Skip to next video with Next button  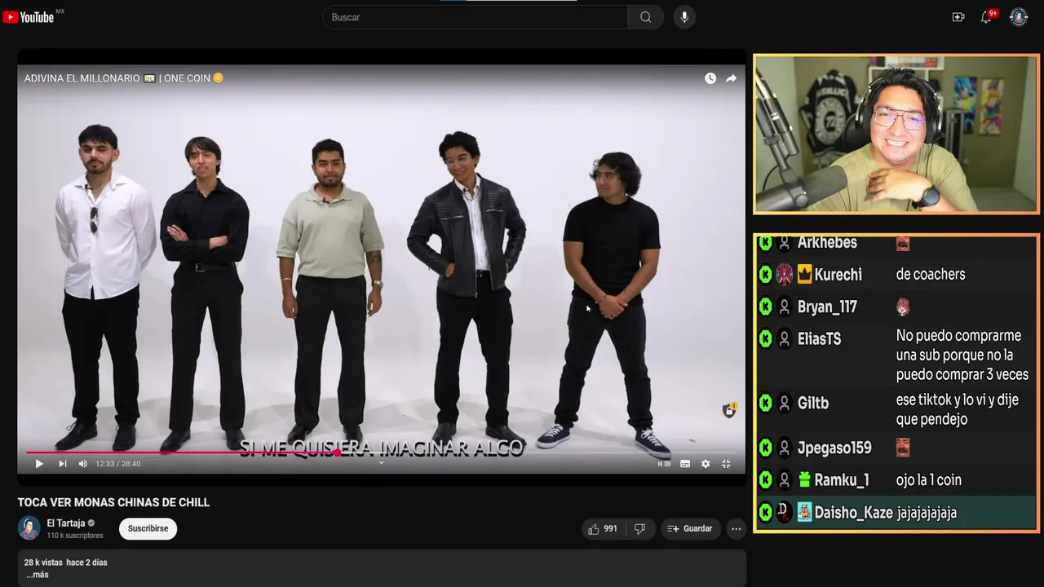(62, 463)
